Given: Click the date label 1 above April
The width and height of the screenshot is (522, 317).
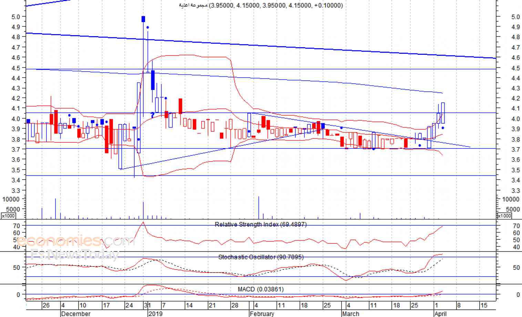Looking at the screenshot, I should pyautogui.click(x=436, y=305).
